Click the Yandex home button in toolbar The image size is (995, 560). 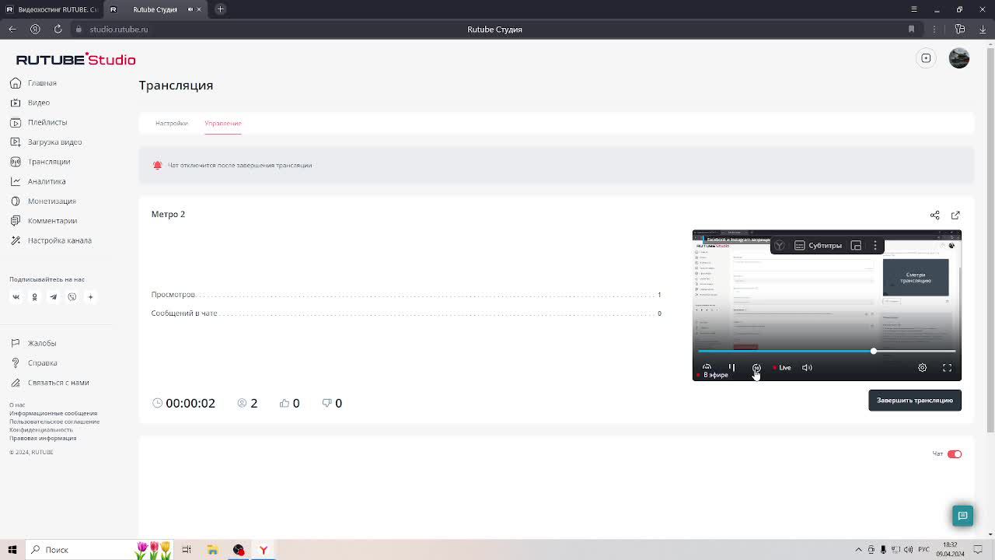coord(35,30)
